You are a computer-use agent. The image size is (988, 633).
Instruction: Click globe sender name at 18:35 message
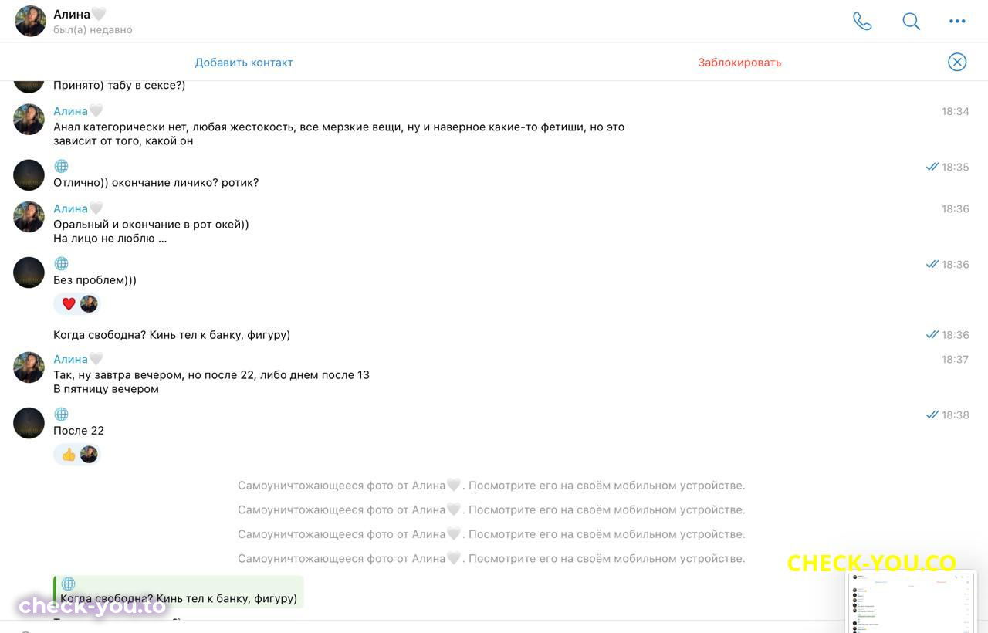(62, 166)
